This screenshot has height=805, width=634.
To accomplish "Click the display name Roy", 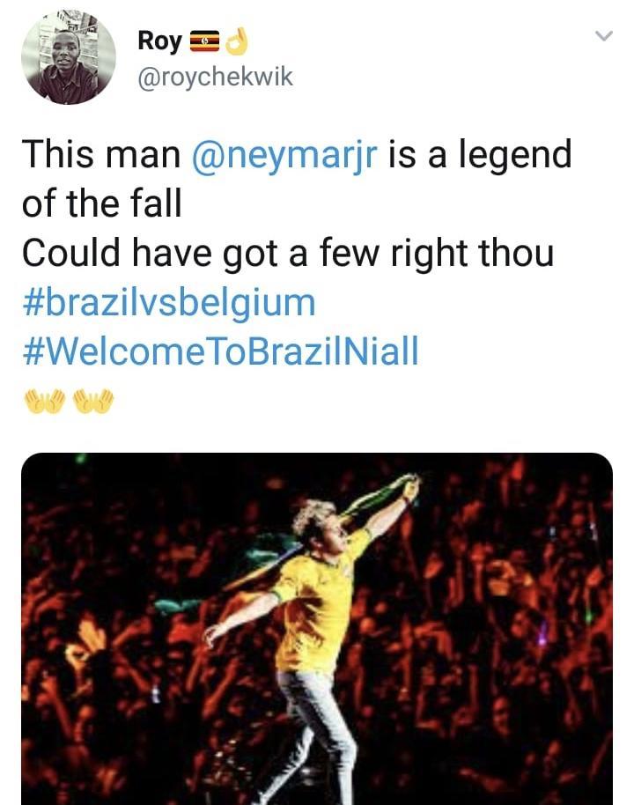I will 159,41.
